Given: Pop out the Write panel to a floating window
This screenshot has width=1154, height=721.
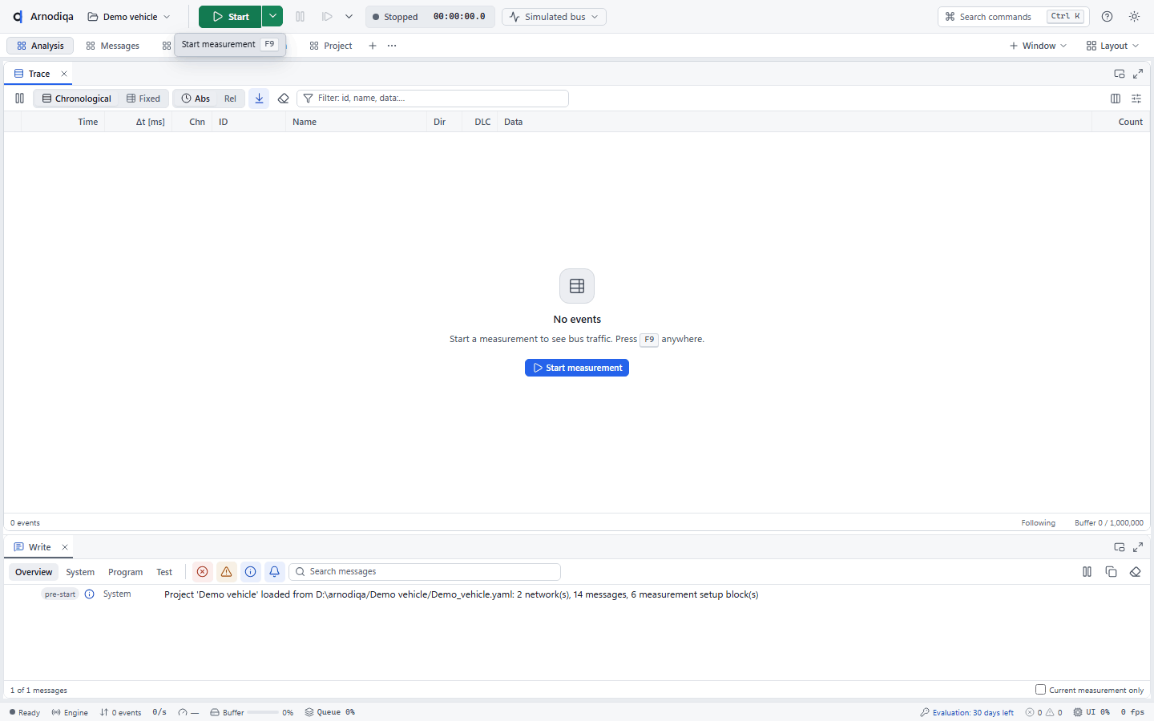Looking at the screenshot, I should 1120,547.
